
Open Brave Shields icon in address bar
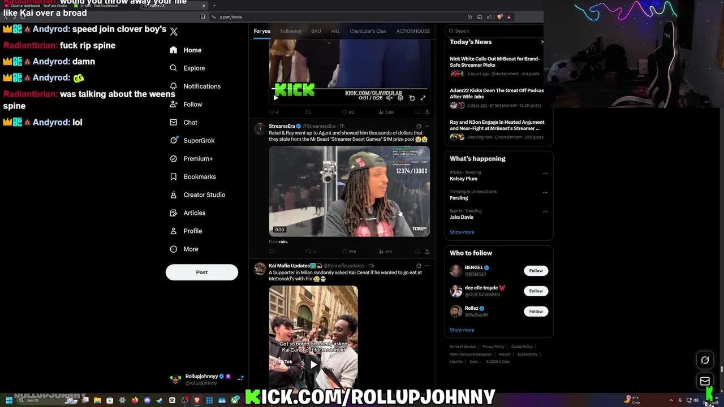(x=499, y=17)
